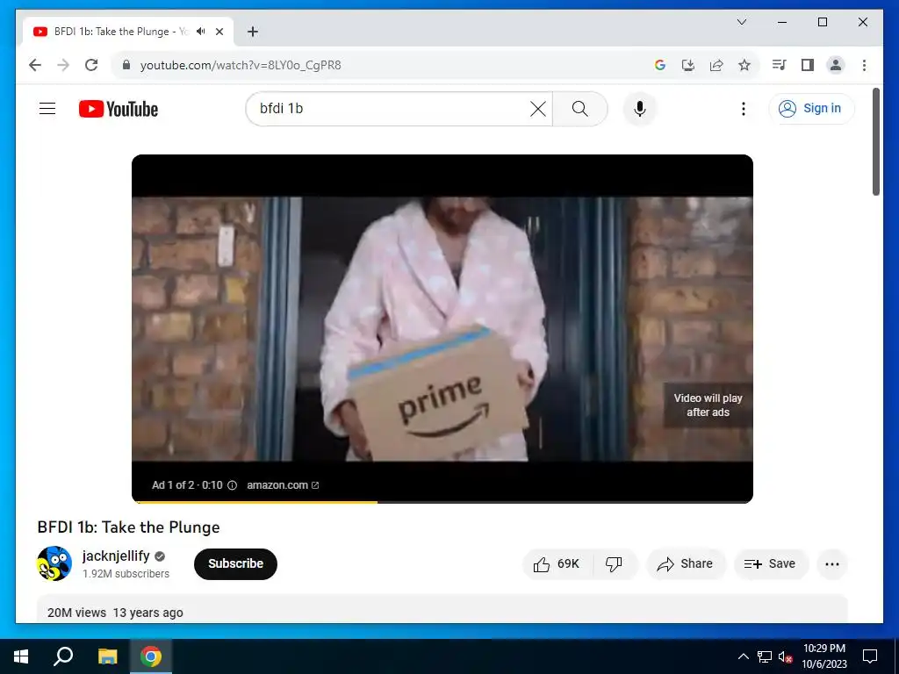The width and height of the screenshot is (899, 674).
Task: Click the magnifier search button
Action: click(x=579, y=109)
